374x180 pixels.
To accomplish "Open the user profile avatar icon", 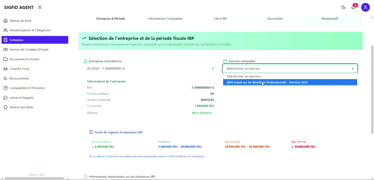I will 366,7.
